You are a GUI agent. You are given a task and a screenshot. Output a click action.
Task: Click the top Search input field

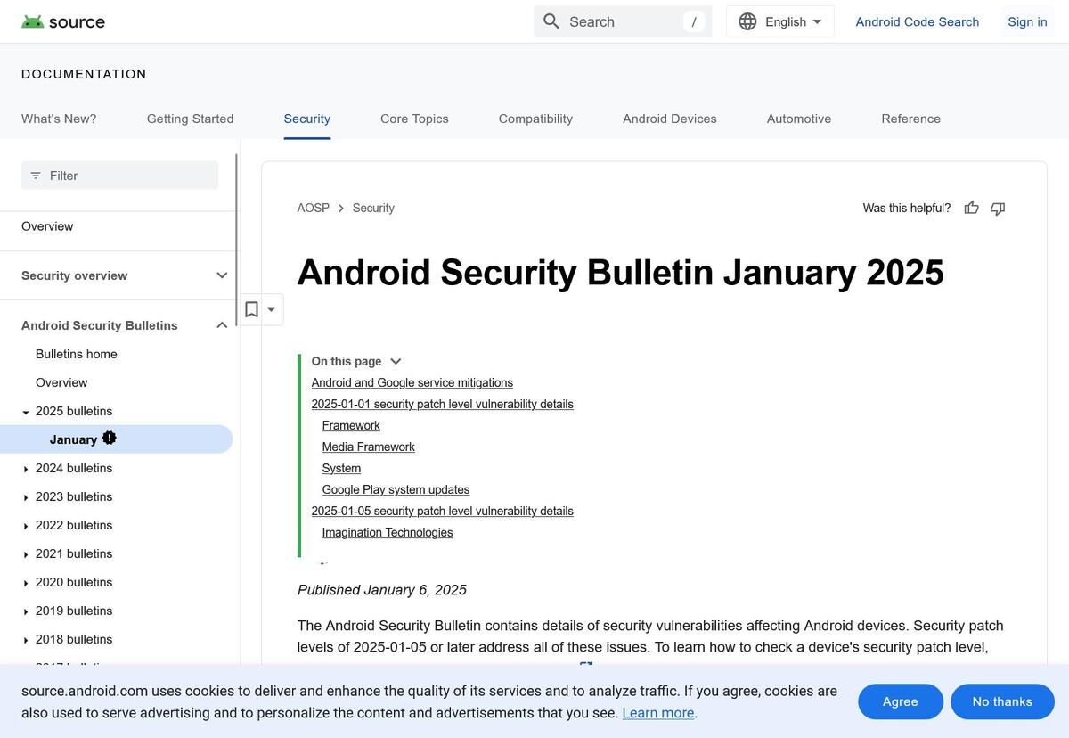[623, 21]
